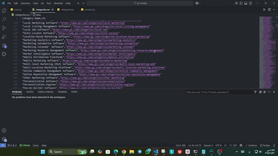Maximize the panel with the chevron
This screenshot has height=156, width=278.
269,92
